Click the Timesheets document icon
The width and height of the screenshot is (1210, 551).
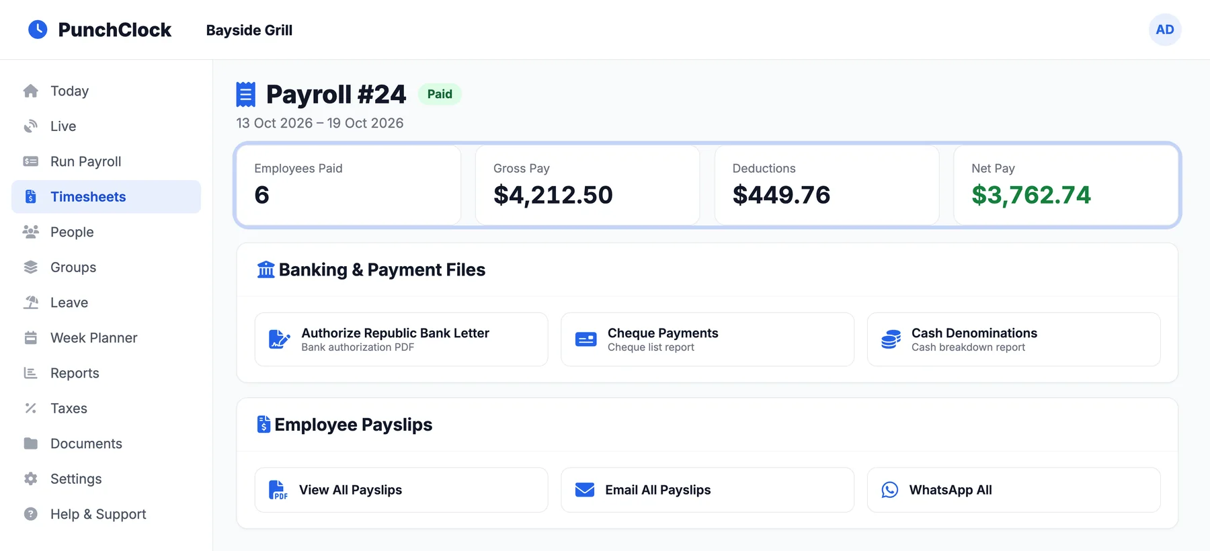click(31, 197)
